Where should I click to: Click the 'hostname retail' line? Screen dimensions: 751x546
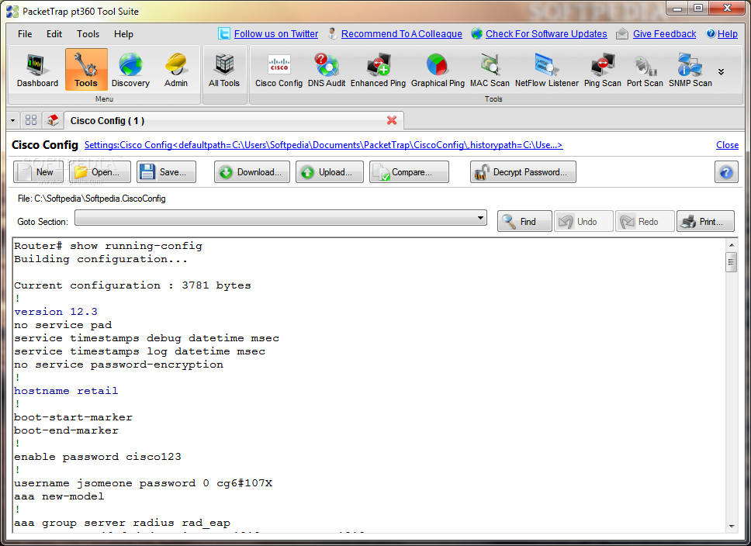coord(66,391)
